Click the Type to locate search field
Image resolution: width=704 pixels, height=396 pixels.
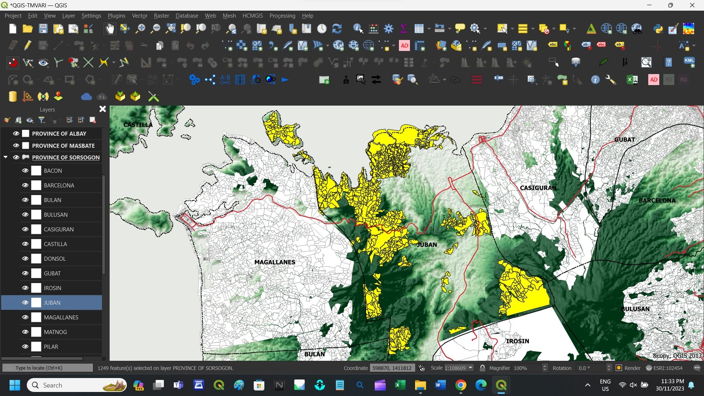point(48,368)
